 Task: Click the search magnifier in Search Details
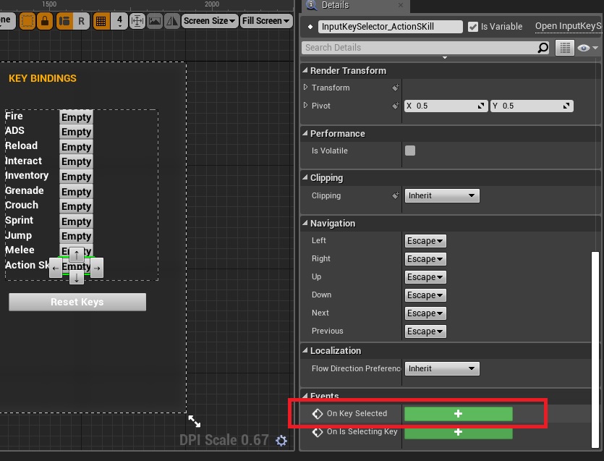coord(543,48)
